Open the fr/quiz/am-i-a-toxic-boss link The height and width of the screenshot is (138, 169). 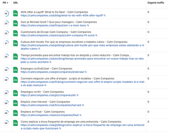click(53, 25)
